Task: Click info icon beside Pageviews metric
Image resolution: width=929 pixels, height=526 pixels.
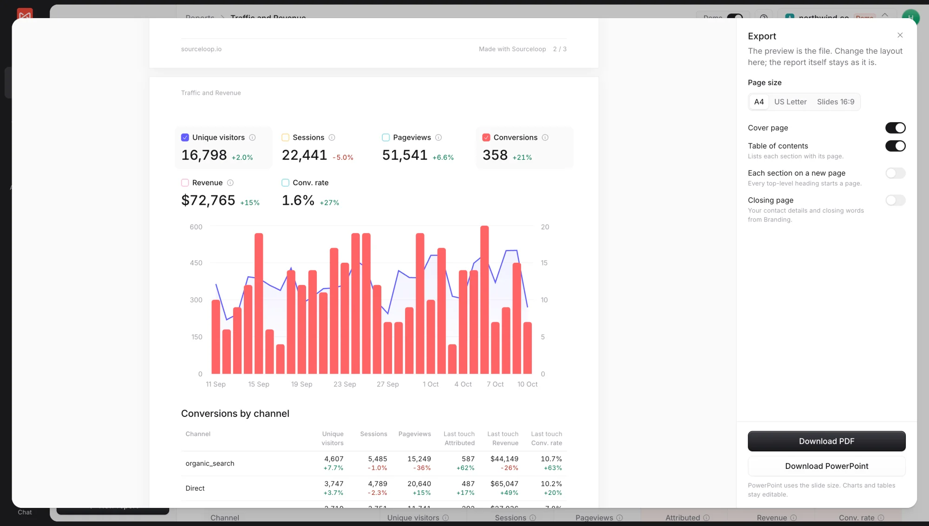Action: (x=438, y=137)
